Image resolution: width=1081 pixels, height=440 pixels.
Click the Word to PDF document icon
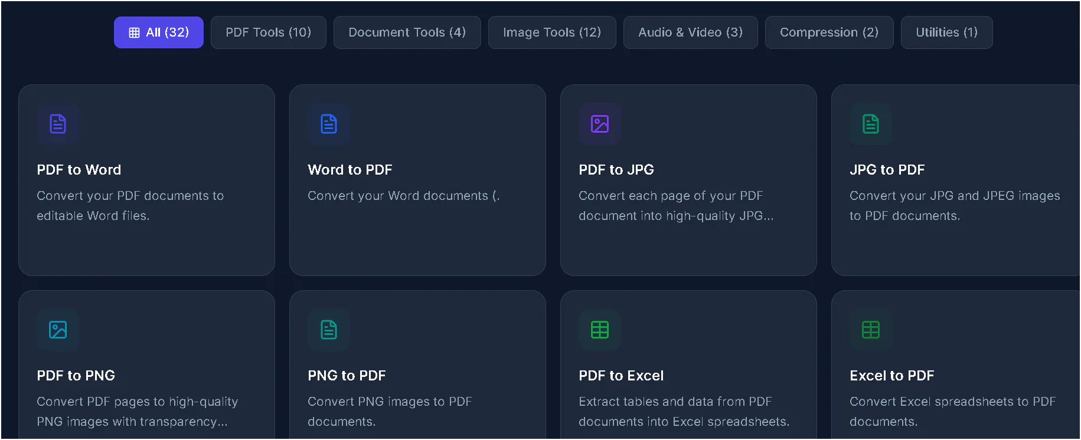(329, 124)
